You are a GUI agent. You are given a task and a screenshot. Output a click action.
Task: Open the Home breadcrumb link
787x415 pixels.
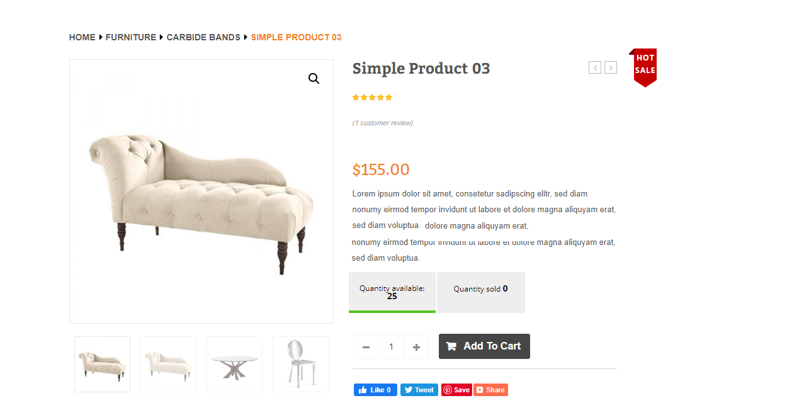(x=82, y=37)
